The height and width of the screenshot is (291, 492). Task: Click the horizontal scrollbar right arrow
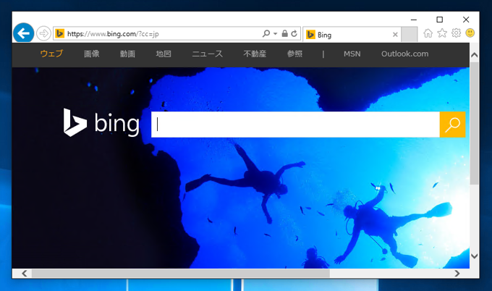457,274
